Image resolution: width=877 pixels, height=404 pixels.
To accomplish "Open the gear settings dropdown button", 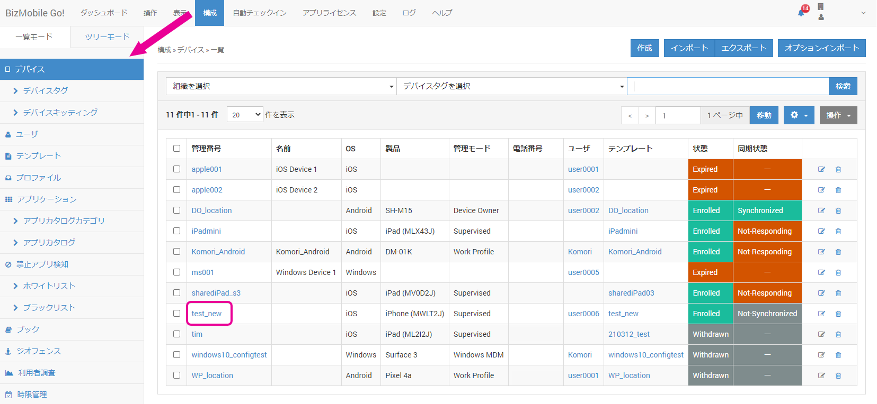I will (799, 115).
